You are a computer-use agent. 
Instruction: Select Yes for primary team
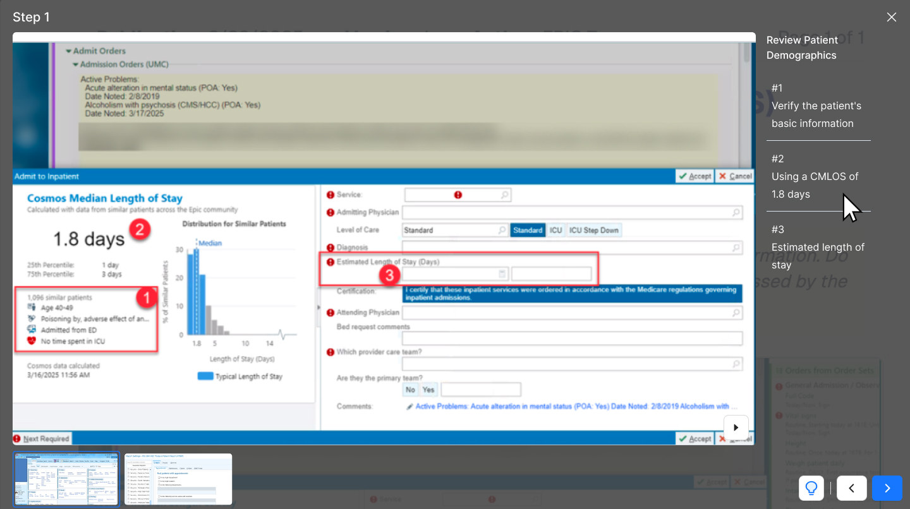point(428,390)
